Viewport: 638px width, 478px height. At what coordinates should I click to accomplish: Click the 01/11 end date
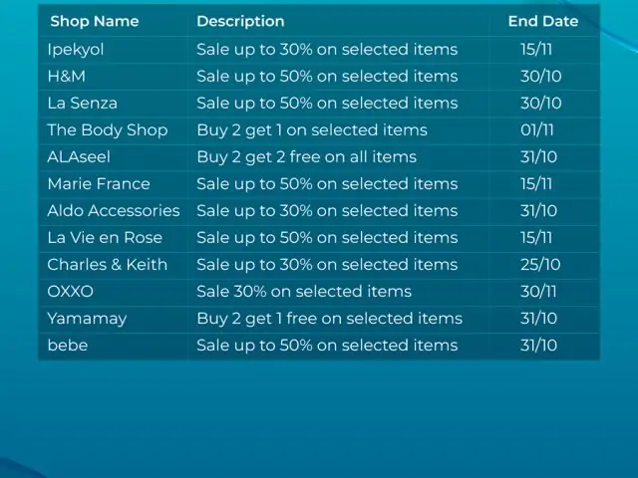coord(537,130)
